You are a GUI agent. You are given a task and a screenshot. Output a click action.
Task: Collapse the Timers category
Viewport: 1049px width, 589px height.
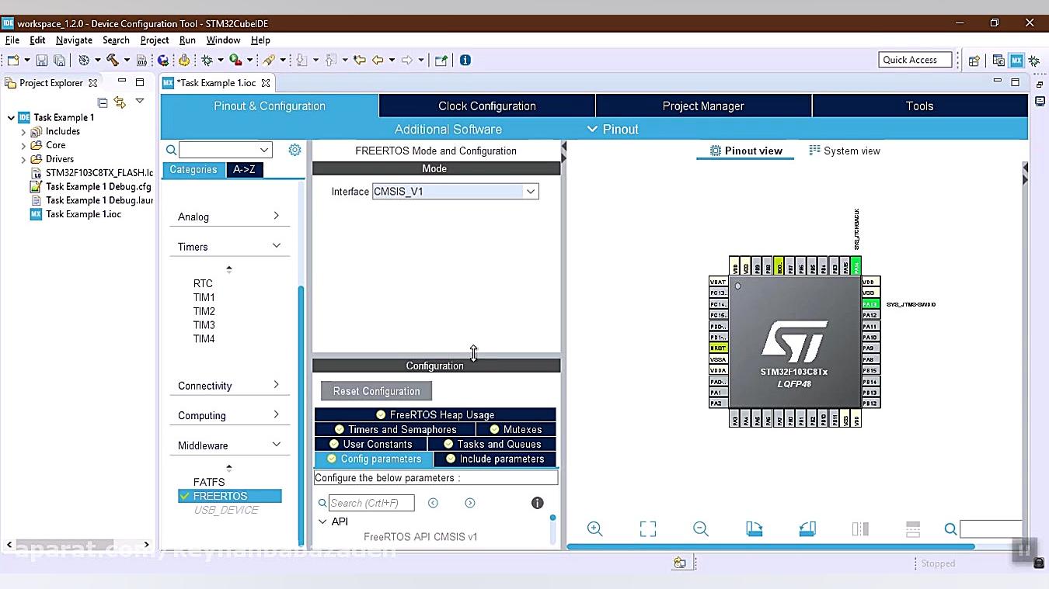229,246
